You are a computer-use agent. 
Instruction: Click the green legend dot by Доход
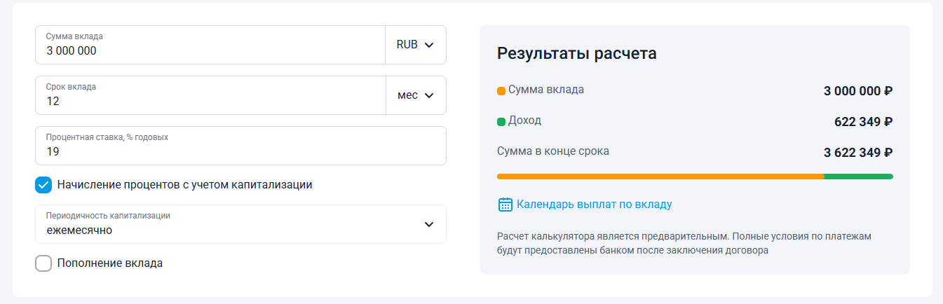point(501,122)
